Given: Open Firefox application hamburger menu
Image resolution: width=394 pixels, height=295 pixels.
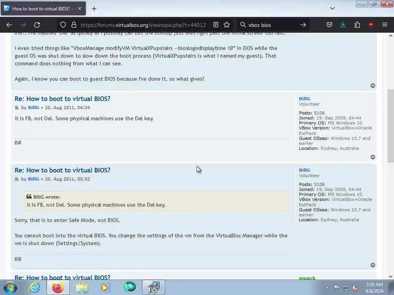Looking at the screenshot, I should tap(385, 25).
